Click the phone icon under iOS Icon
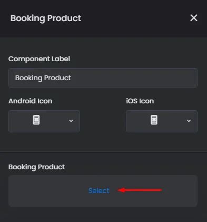 [x=154, y=120]
